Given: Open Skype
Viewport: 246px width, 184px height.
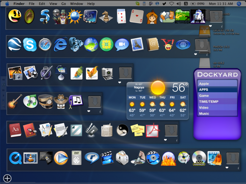Looking at the screenshot, I should point(30,45).
